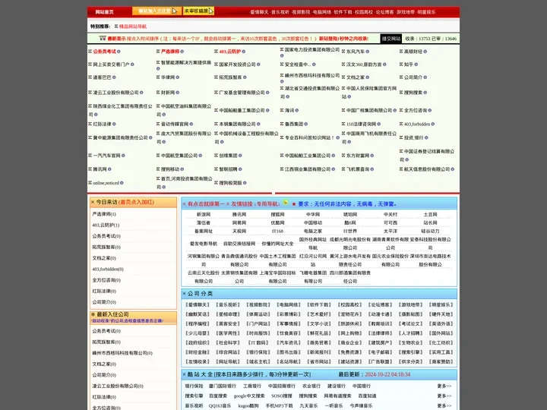Click the info icon next to 财新网
The height and width of the screenshot is (410, 547).
tap(178, 93)
